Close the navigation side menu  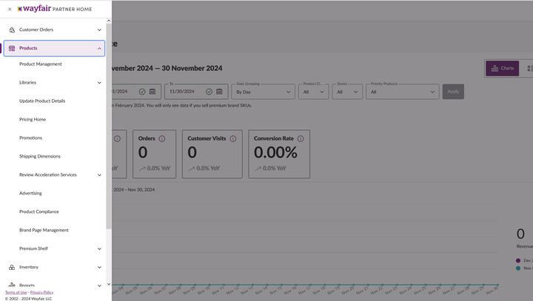[x=10, y=10]
